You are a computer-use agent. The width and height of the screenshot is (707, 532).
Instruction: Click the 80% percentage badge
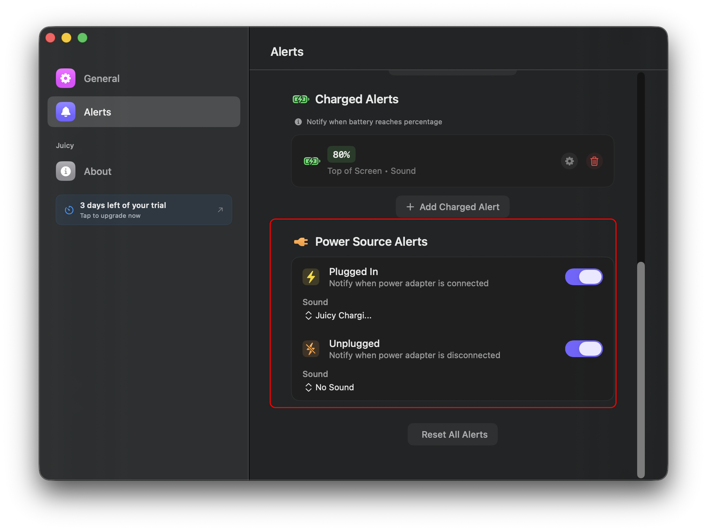(341, 154)
